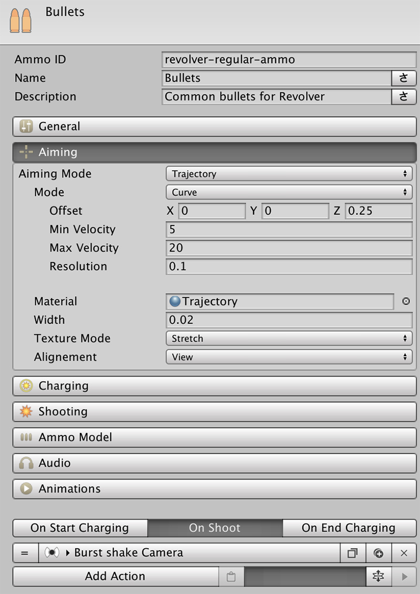Click the Bullets ammo icon in header

click(20, 20)
